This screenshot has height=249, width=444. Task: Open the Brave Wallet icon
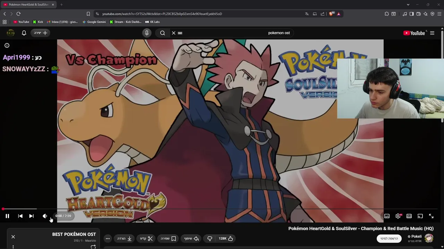point(418,14)
